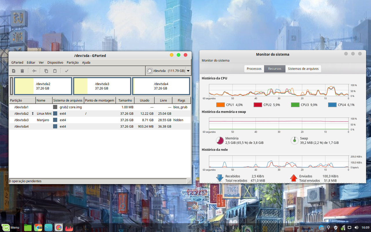
Task: Click the blue CPU4 color swatch
Action: [x=332, y=105]
